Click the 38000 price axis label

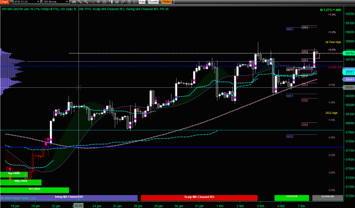tap(350, 123)
